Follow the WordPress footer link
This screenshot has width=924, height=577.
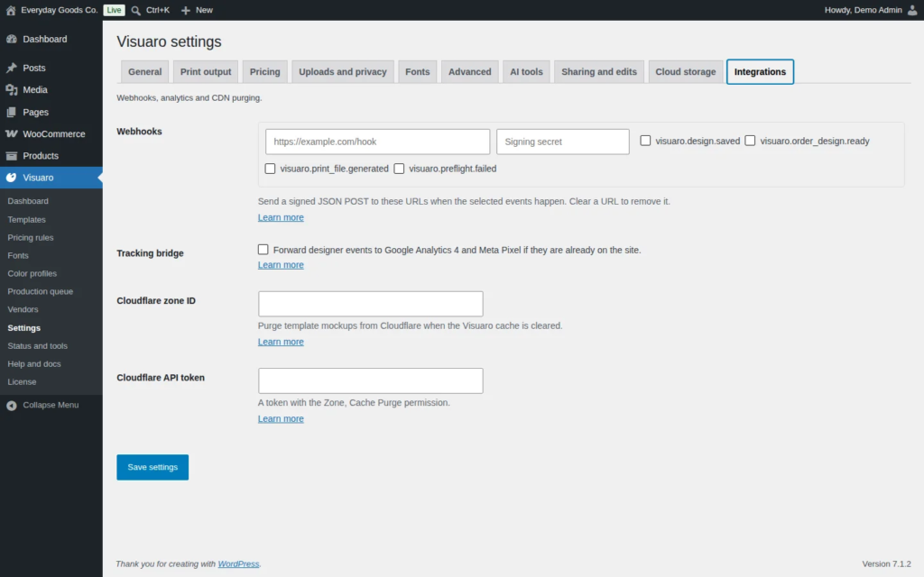238,564
